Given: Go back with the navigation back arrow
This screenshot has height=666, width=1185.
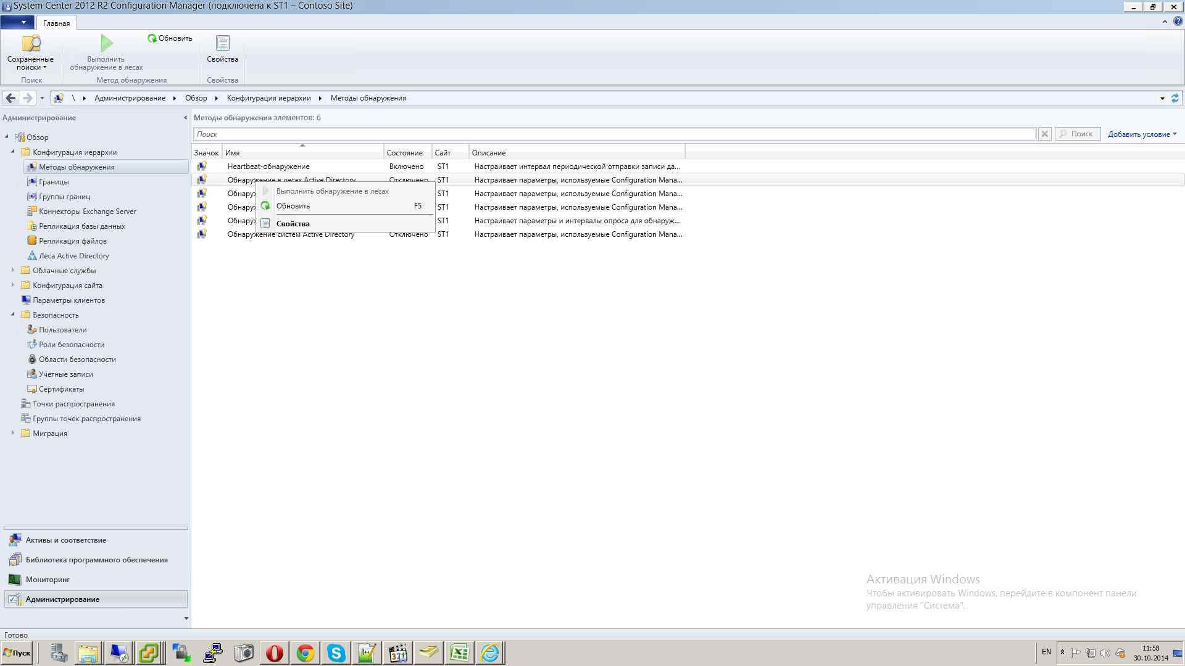Looking at the screenshot, I should pos(10,98).
